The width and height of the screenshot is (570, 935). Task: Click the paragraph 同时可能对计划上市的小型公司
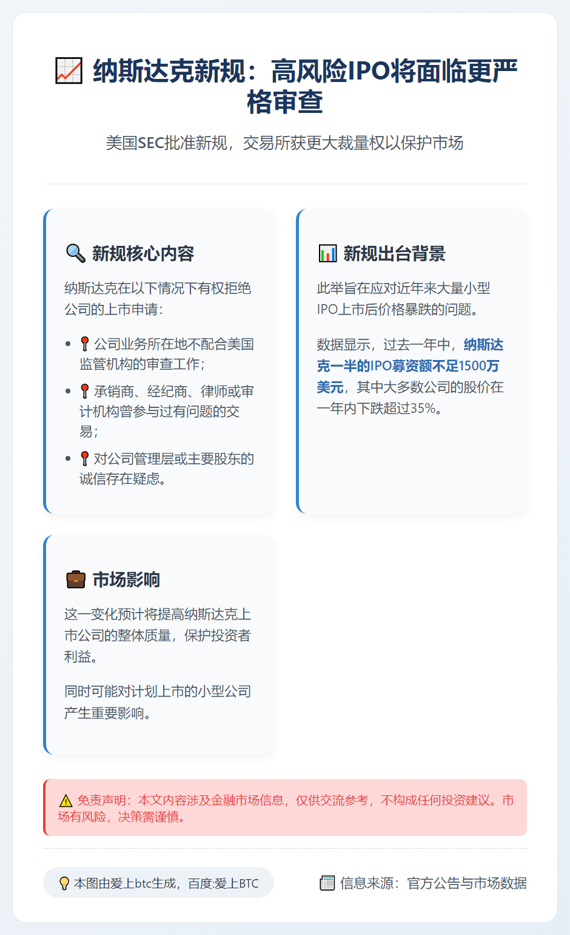pos(158,702)
